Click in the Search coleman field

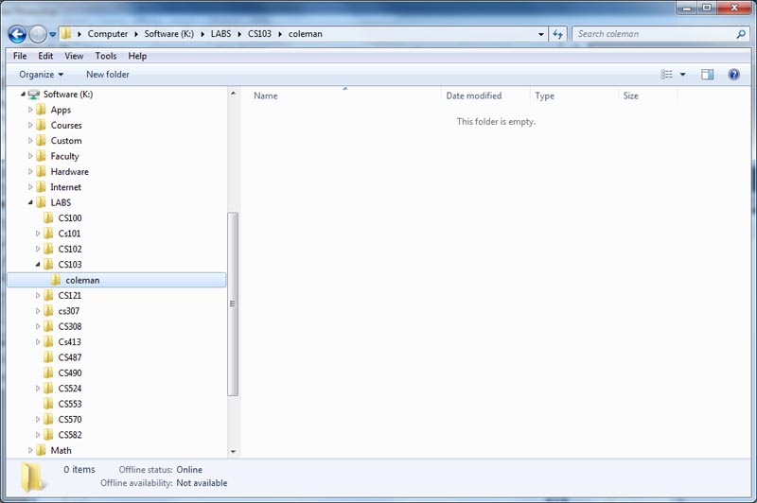[x=653, y=34]
